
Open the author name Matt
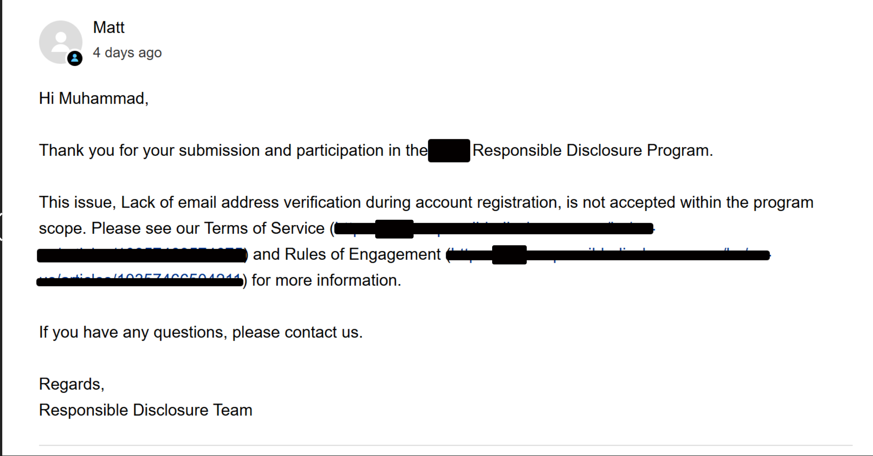109,27
